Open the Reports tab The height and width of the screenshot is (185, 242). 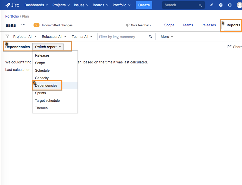(233, 25)
